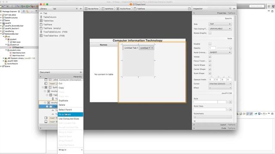Open Main.java in Package Explorer
The width and height of the screenshot is (275, 154).
click(16, 42)
